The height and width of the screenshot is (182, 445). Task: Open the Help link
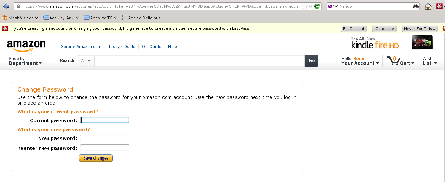173,47
